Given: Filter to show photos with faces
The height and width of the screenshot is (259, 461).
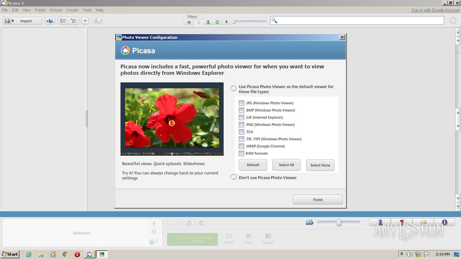Looking at the screenshot, I should click(208, 22).
